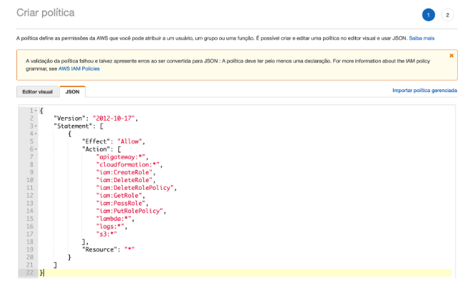The height and width of the screenshot is (282, 460).
Task: Select the JSON tab
Action: point(73,92)
